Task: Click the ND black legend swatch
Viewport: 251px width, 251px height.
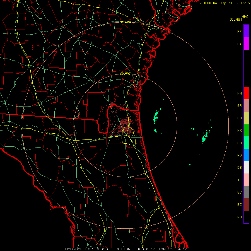Action: tap(246, 217)
